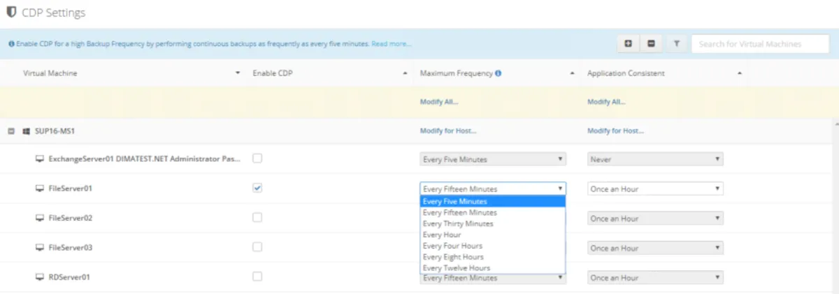
Task: Click the FileServer02 monitor icon
Action: (40, 218)
